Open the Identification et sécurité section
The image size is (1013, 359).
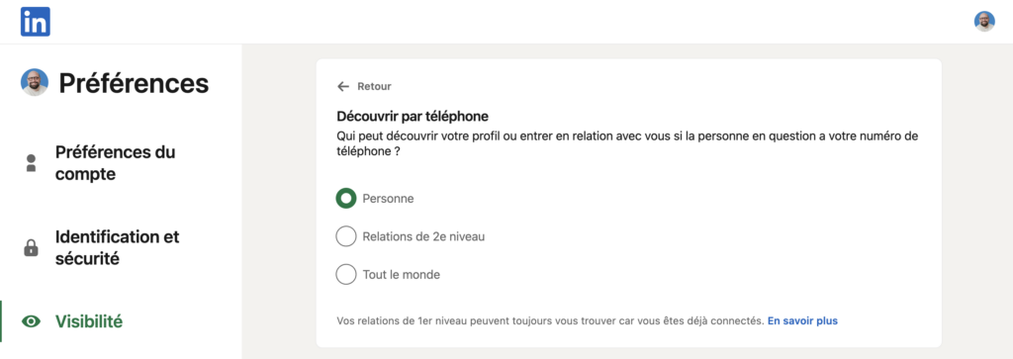[117, 247]
